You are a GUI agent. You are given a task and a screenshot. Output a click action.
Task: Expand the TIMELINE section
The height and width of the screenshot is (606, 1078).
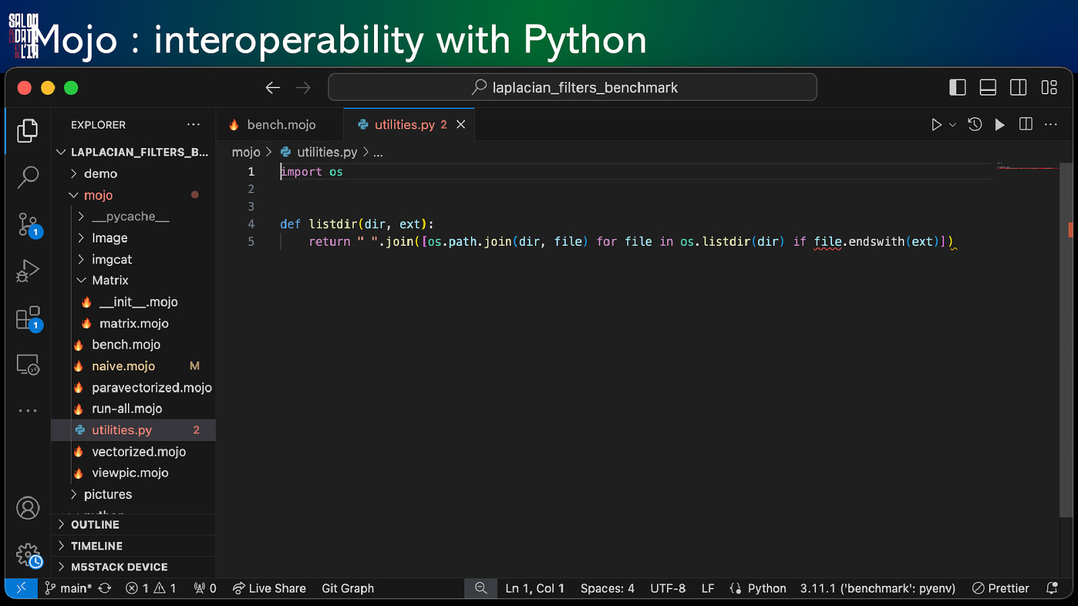[133, 546]
